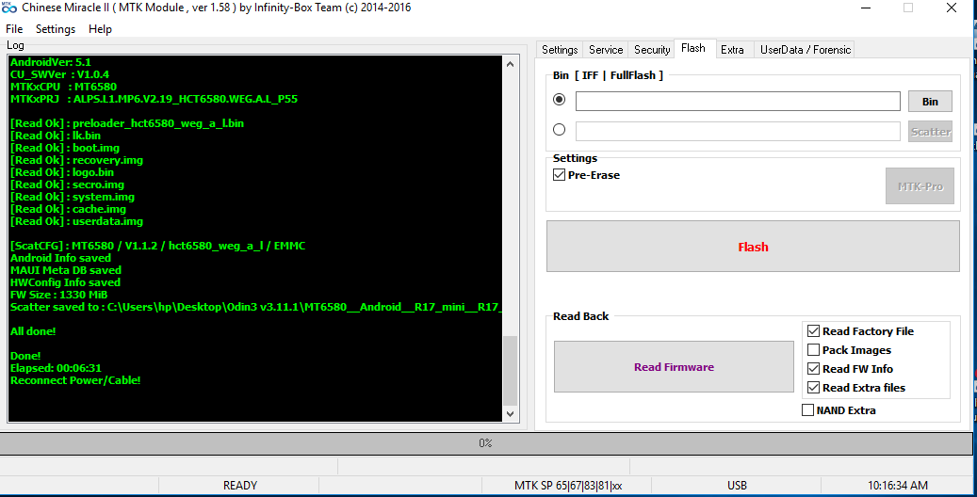Open the File menu

click(14, 29)
